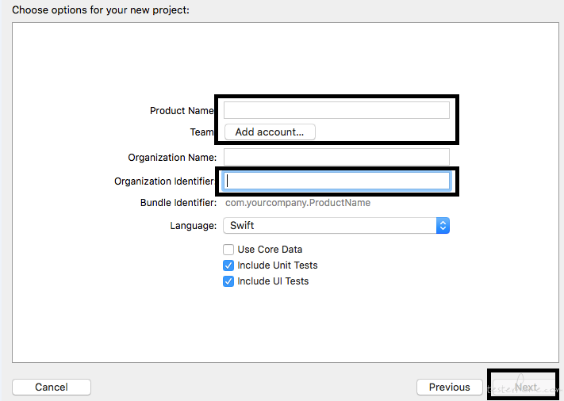This screenshot has width=564, height=401.
Task: Open the Language dropdown showing Swift
Action: 330,225
